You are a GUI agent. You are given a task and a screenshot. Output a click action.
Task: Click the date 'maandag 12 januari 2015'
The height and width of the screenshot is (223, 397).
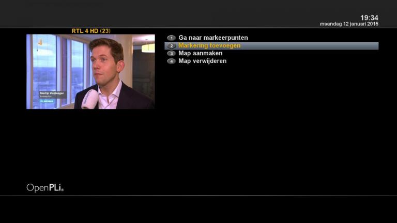click(349, 24)
